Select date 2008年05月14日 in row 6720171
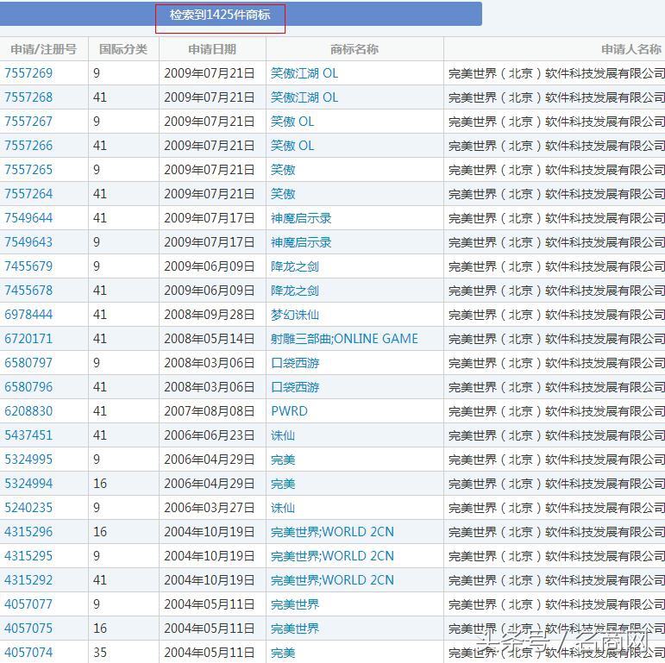665x663 pixels. [x=209, y=339]
